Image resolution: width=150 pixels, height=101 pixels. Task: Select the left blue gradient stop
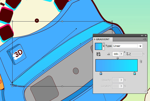[101, 73]
